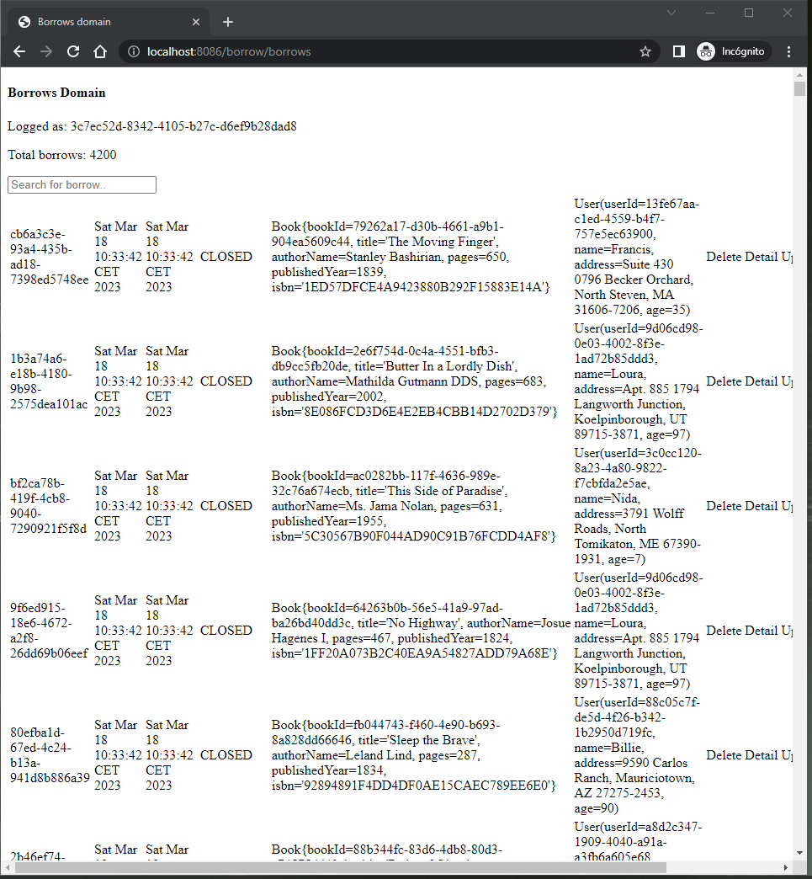Close the Borrows domain tab

coord(195,22)
